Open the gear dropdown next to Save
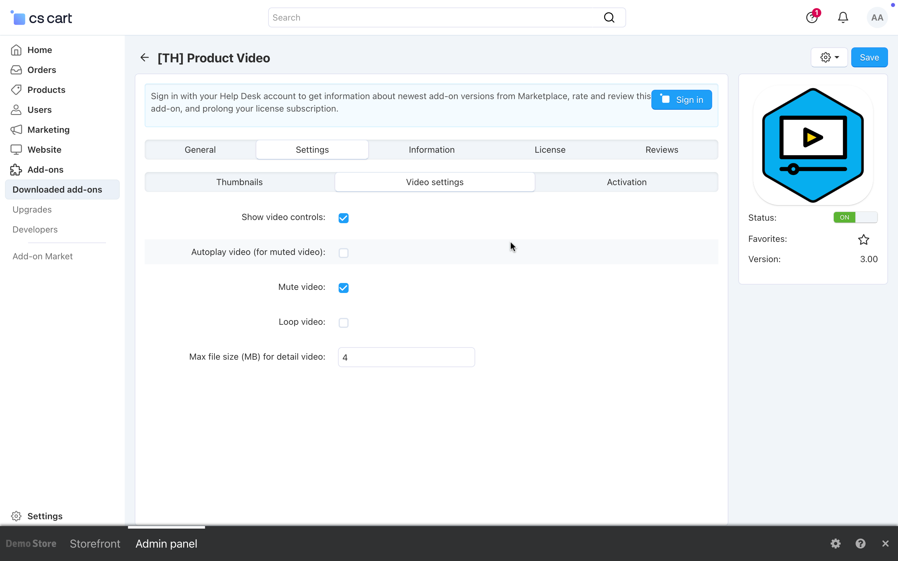Screen dimensions: 898x561 829,58
